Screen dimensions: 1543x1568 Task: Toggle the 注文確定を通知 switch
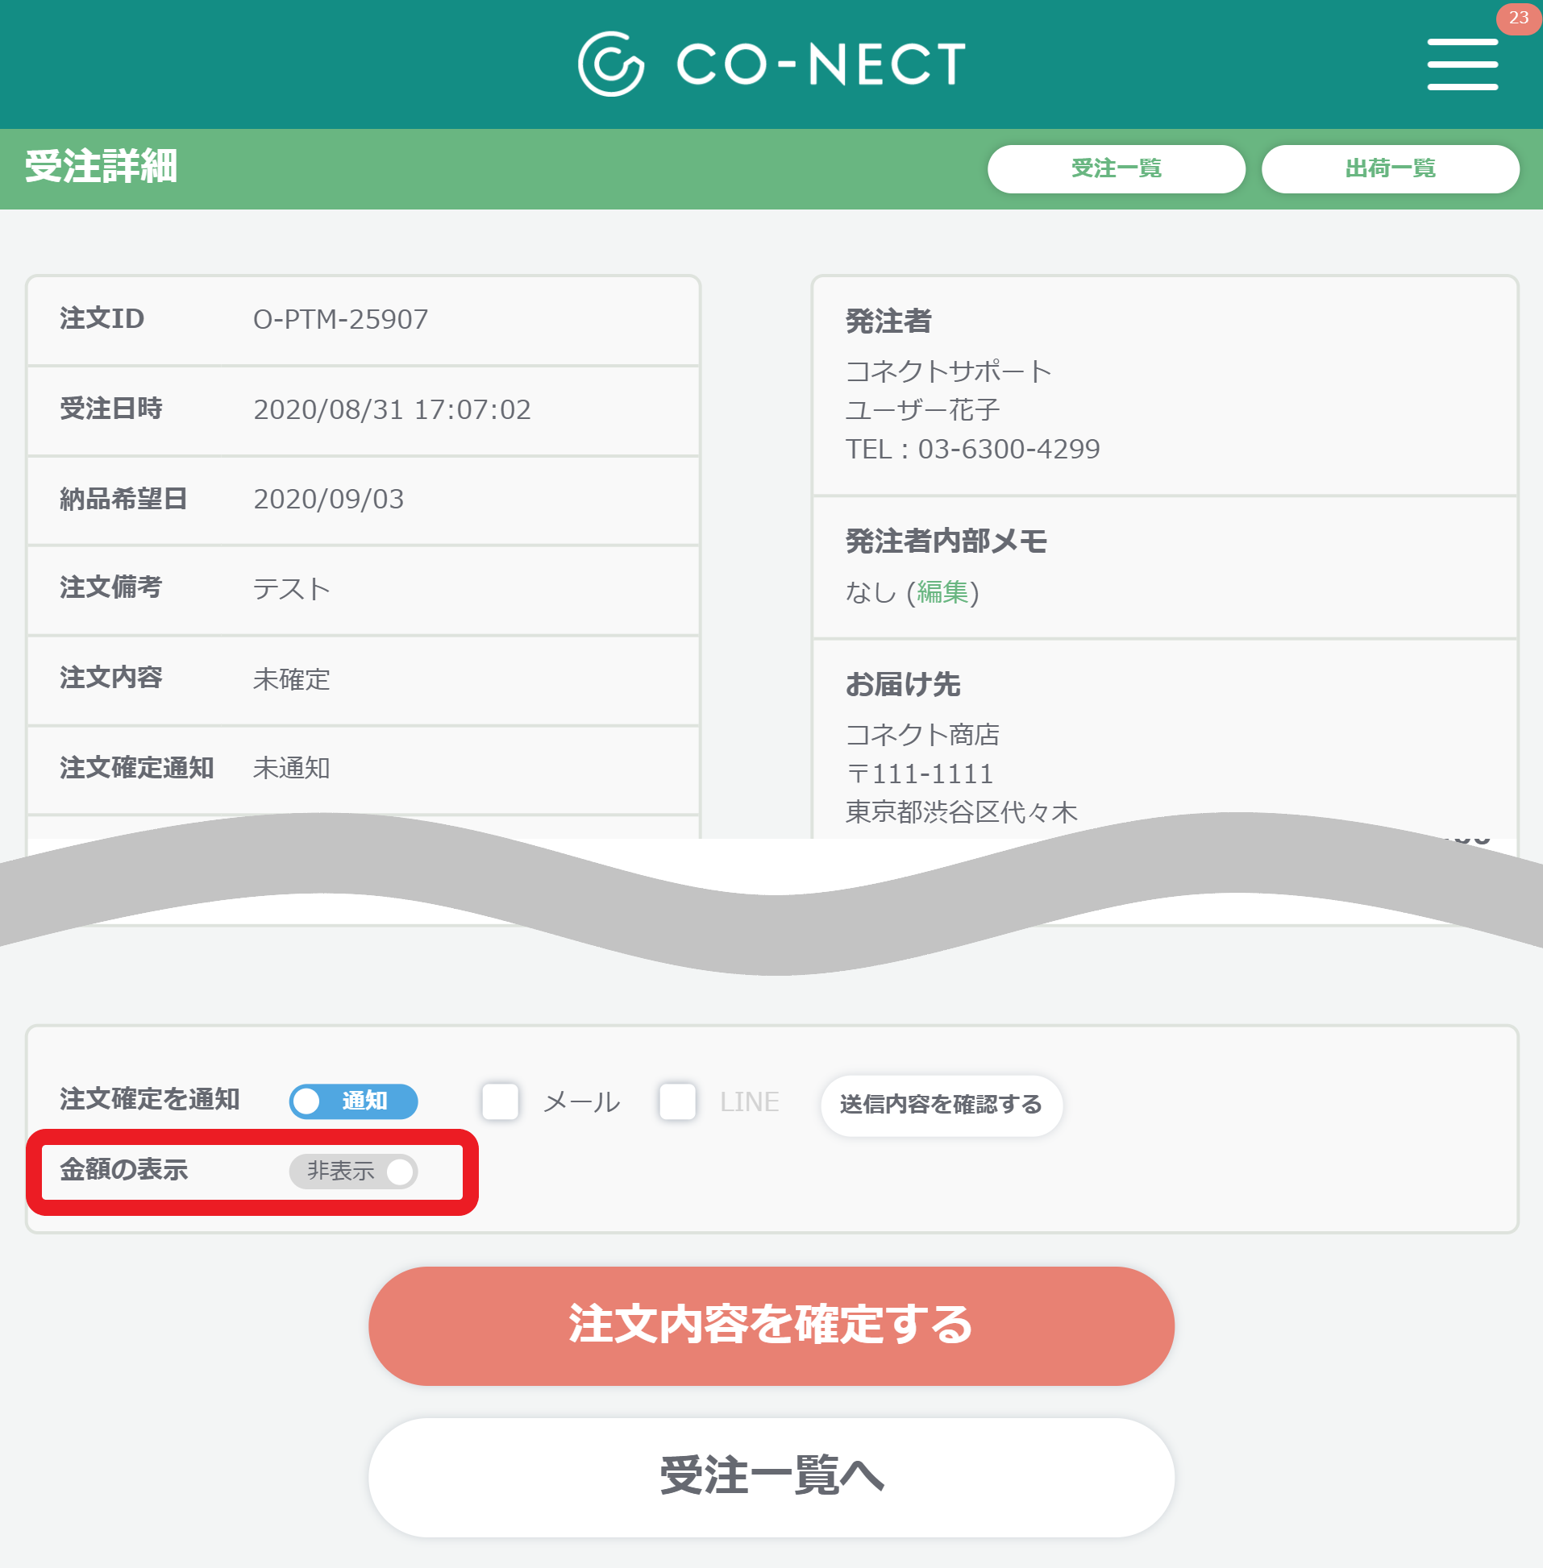click(353, 1101)
